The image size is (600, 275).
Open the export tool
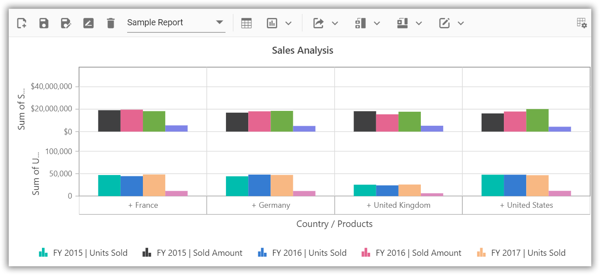[319, 23]
